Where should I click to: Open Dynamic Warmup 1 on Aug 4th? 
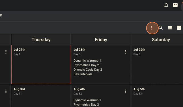coord(87,100)
